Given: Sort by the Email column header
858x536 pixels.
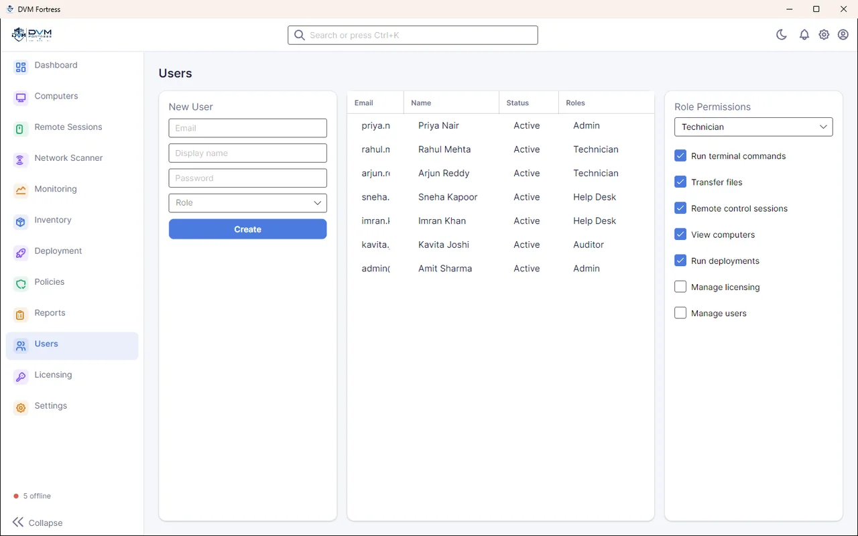Looking at the screenshot, I should click(x=375, y=103).
